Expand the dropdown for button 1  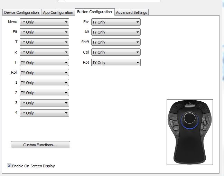click(44, 82)
